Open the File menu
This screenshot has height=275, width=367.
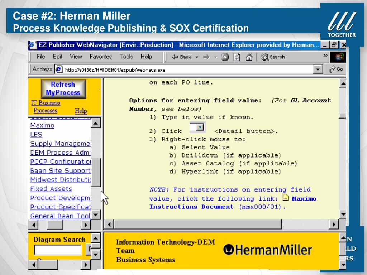tap(41, 56)
